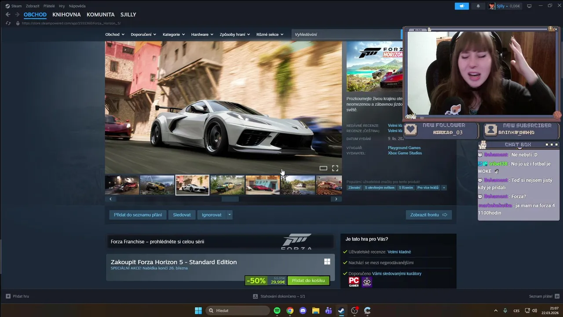Select the Závodní tag
The height and width of the screenshot is (317, 563).
tap(355, 188)
